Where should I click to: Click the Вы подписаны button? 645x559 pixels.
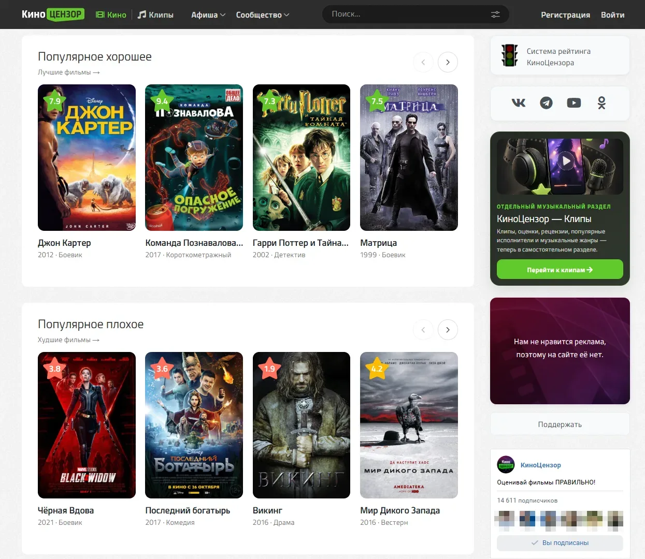[x=560, y=543]
